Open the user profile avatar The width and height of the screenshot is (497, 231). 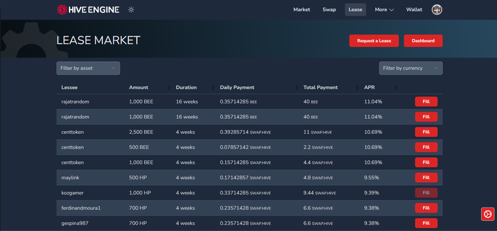[437, 9]
